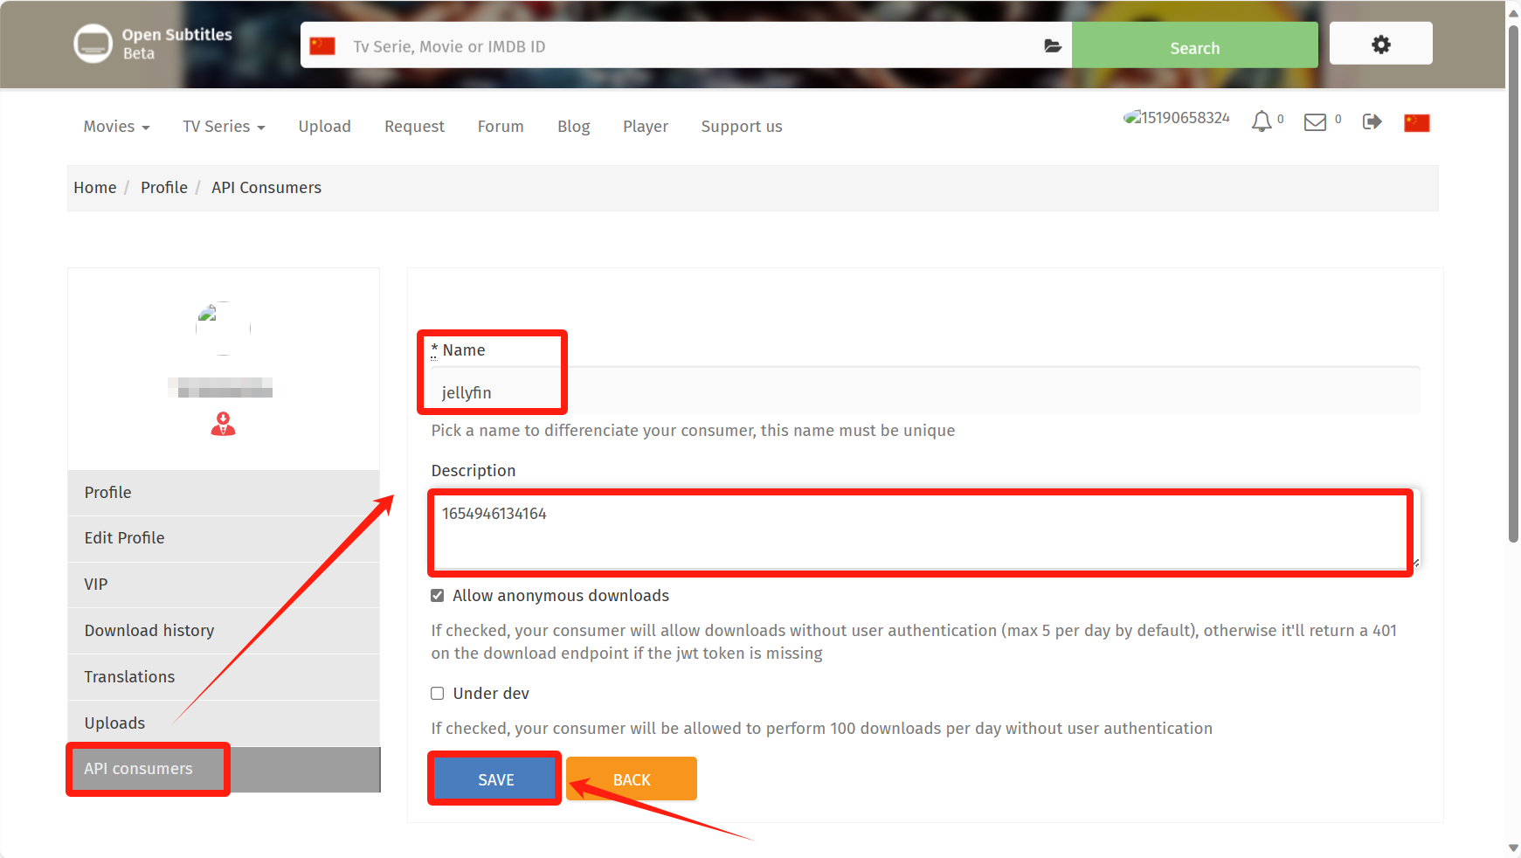Click the orange BACK button
This screenshot has height=858, width=1521.
click(632, 779)
